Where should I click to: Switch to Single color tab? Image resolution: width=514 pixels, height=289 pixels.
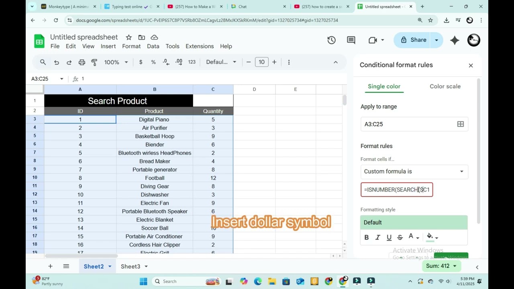click(384, 86)
